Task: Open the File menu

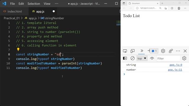Action: click(12, 4)
